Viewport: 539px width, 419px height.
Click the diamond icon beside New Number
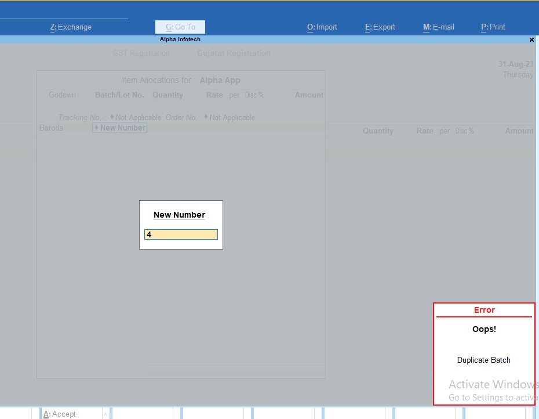[96, 127]
